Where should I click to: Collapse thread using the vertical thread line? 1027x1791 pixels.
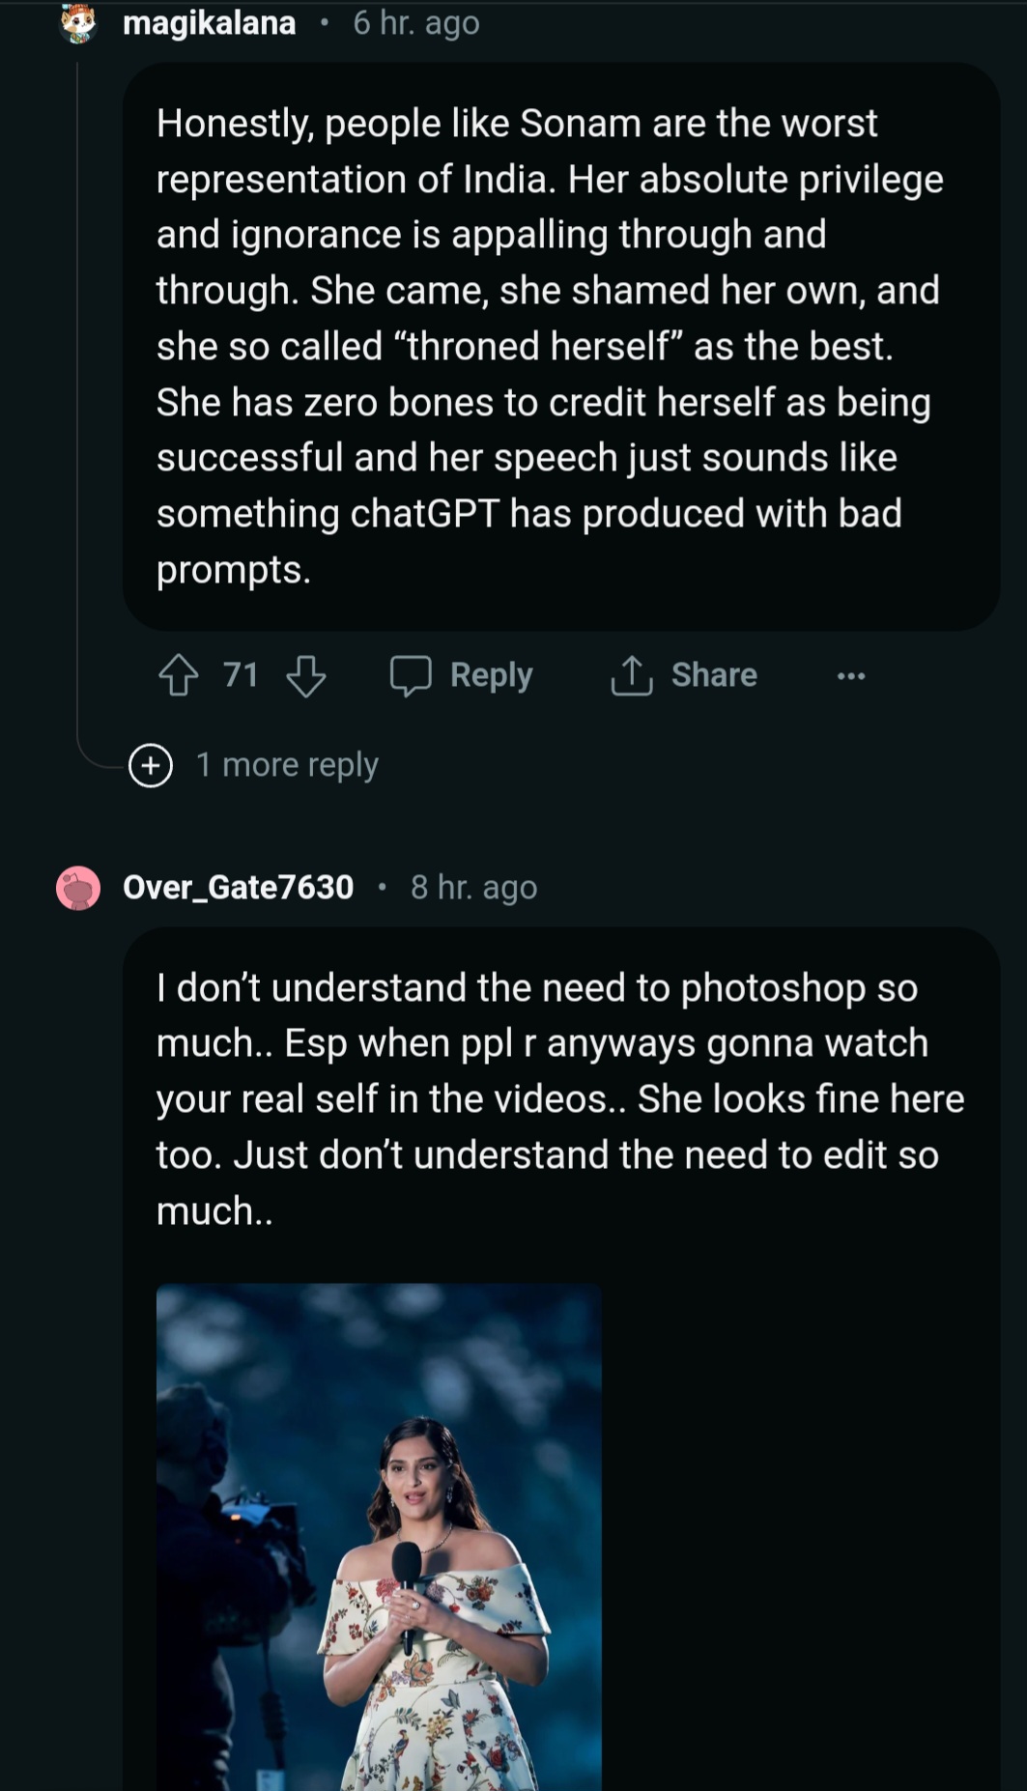[x=78, y=386]
